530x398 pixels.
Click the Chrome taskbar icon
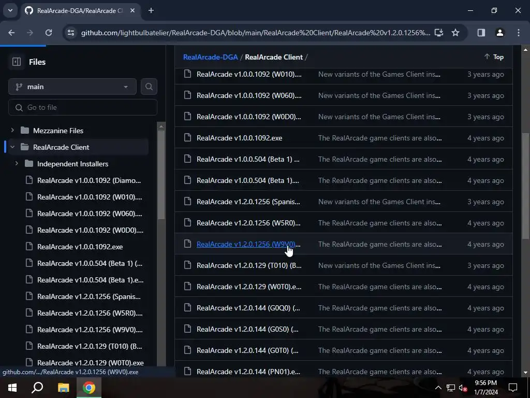[89, 388]
